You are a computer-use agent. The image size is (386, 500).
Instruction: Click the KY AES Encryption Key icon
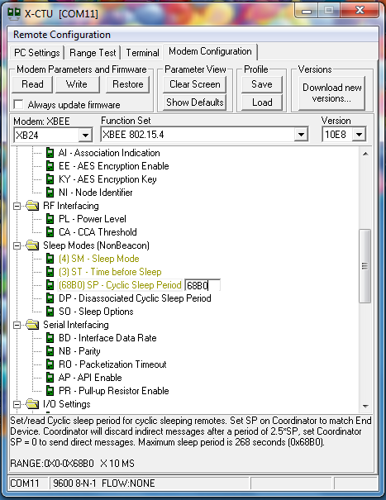coord(50,179)
